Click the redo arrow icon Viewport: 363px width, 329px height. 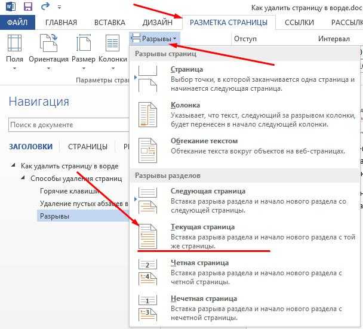tap(45, 6)
